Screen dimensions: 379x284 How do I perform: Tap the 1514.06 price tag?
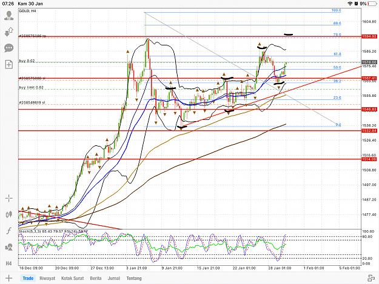coord(369,159)
